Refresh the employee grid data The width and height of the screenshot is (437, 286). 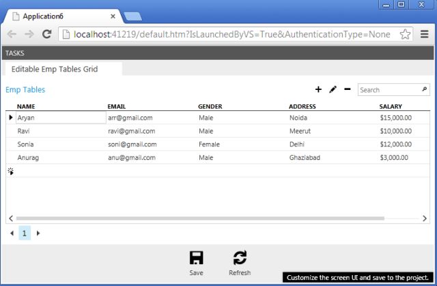click(x=240, y=263)
